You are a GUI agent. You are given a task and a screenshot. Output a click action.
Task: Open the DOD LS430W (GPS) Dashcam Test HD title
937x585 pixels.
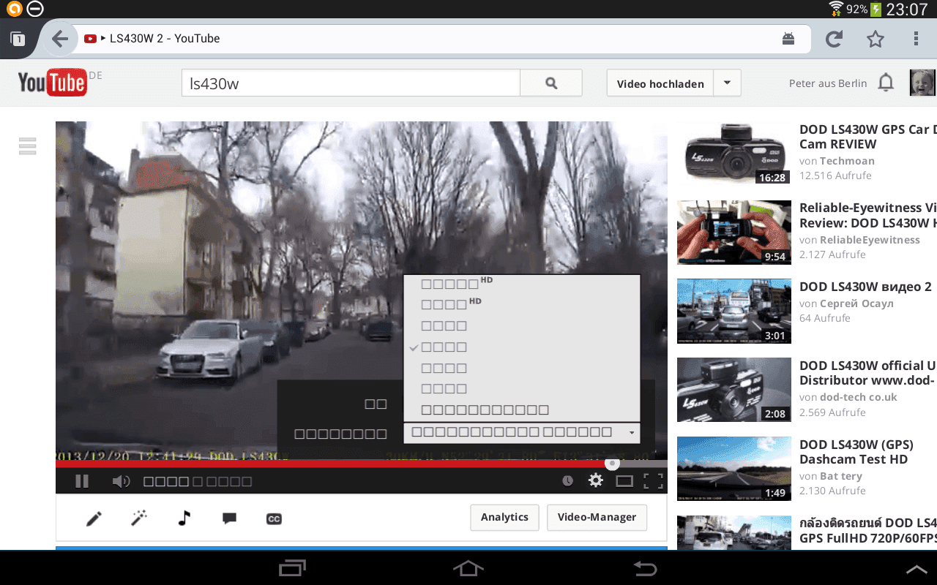point(858,451)
